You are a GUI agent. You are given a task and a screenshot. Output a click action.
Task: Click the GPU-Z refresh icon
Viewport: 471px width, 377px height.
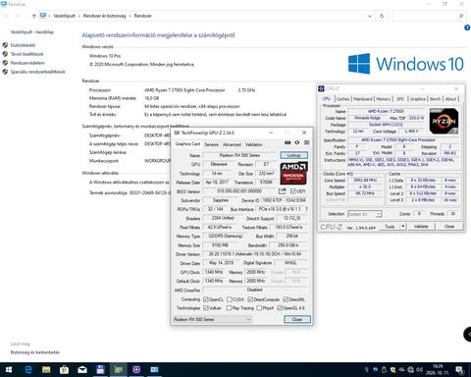click(x=297, y=142)
